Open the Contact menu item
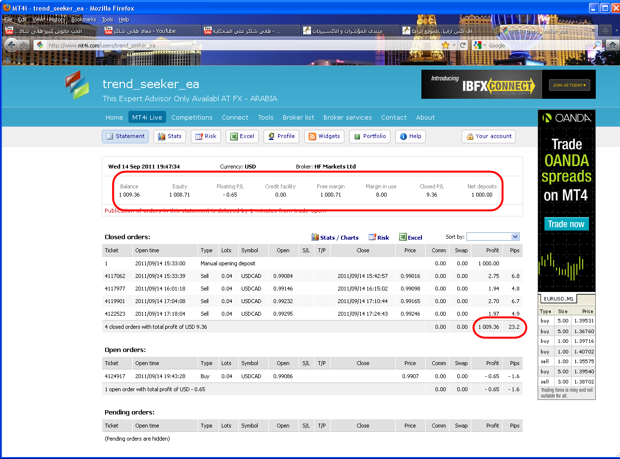Viewport: 620px width, 459px height. click(x=394, y=117)
